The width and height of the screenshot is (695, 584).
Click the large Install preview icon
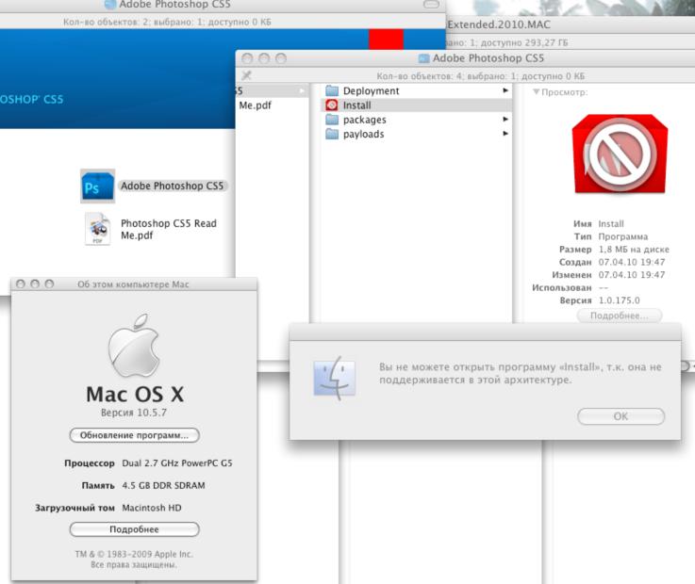620,154
